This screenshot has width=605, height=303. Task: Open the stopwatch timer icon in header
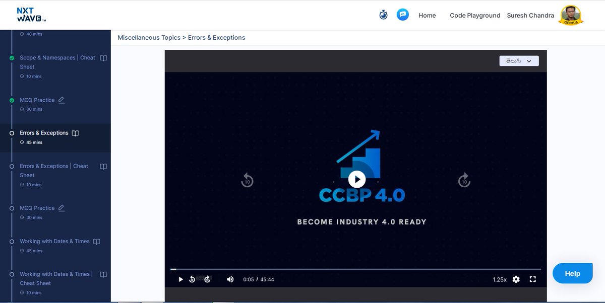coord(384,15)
